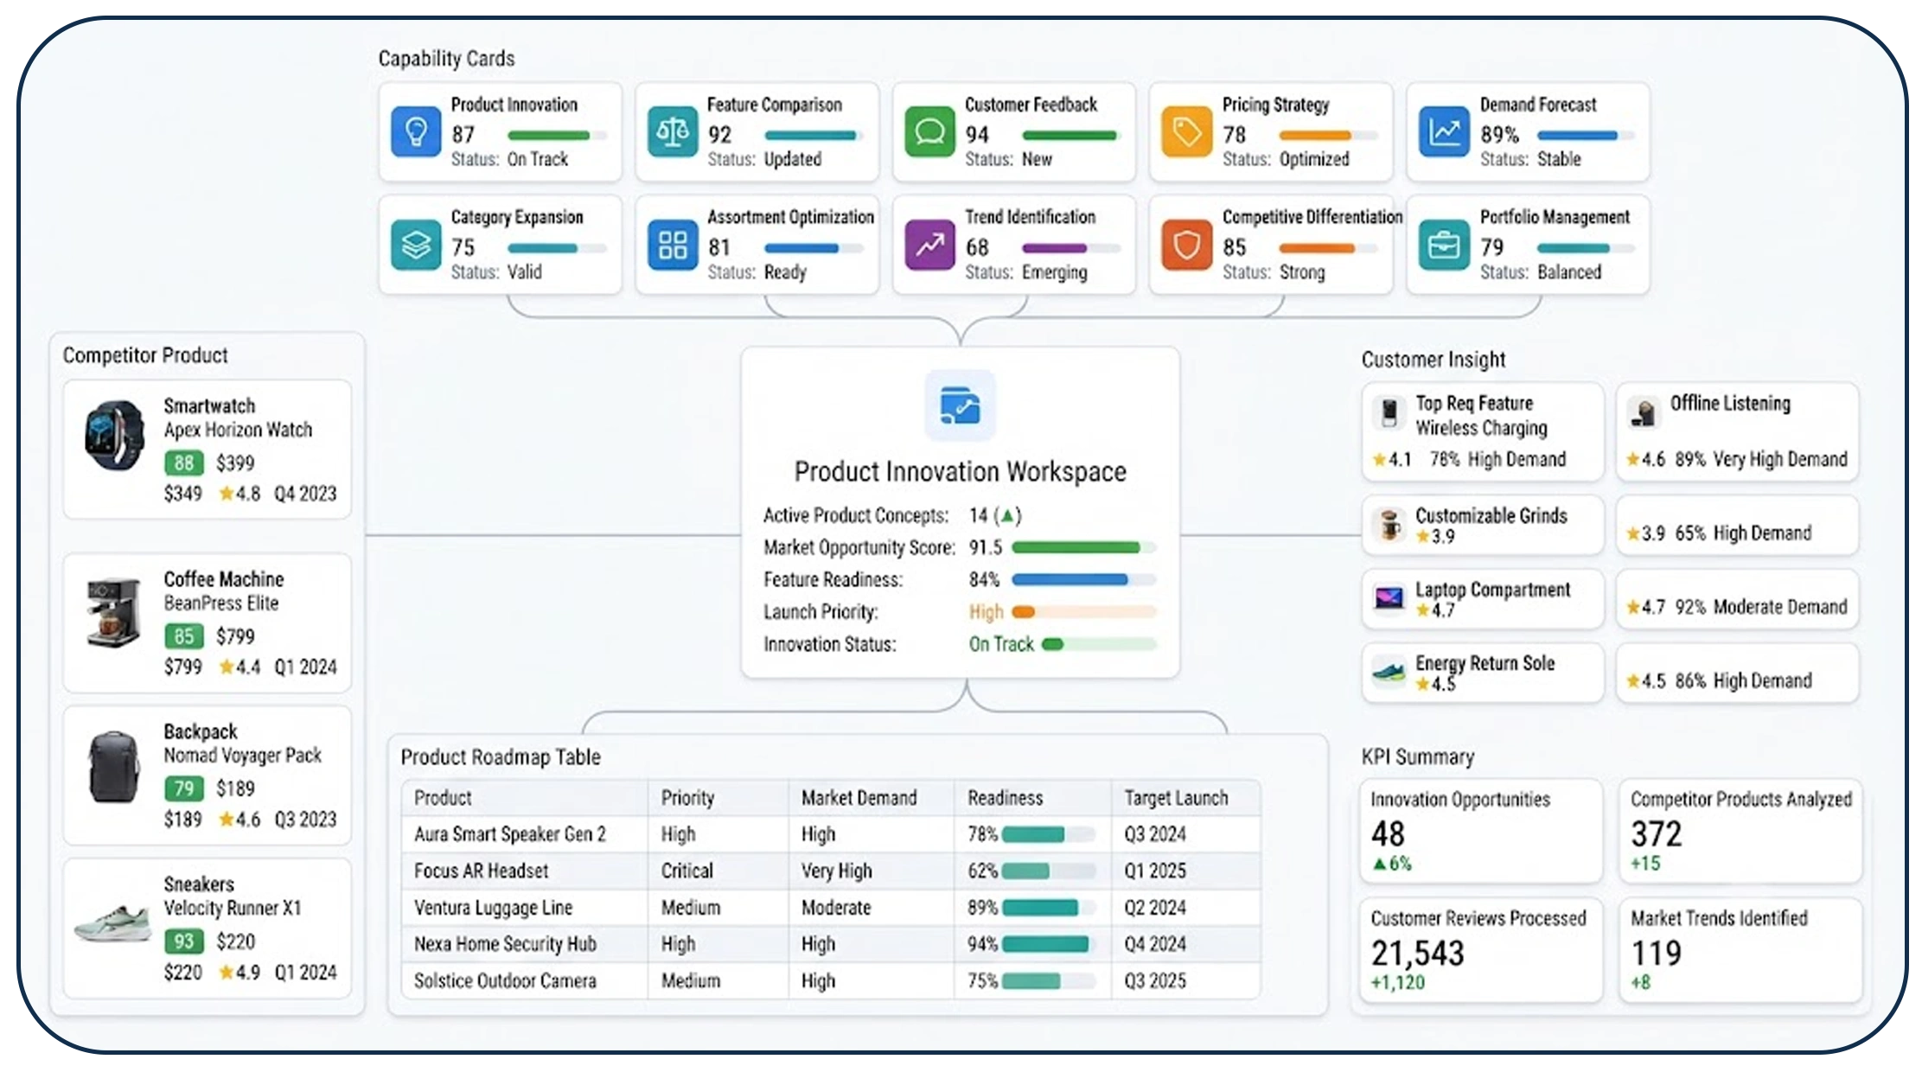Viewport: 1922px width, 1072px height.
Task: Click Ventura Luggage Line row name
Action: pos(493,908)
